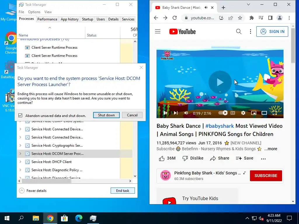The height and width of the screenshot is (224, 299).
Task: Switch to Details tab
Action: pyautogui.click(x=114, y=19)
